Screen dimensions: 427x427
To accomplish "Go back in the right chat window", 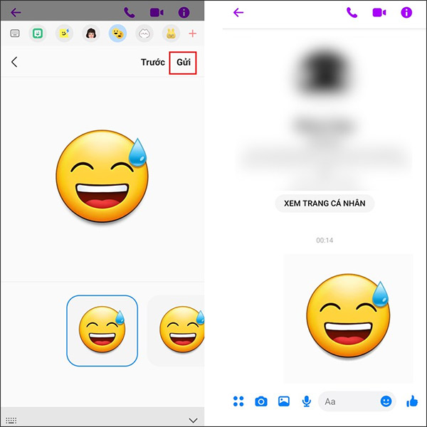I will pyautogui.click(x=238, y=12).
